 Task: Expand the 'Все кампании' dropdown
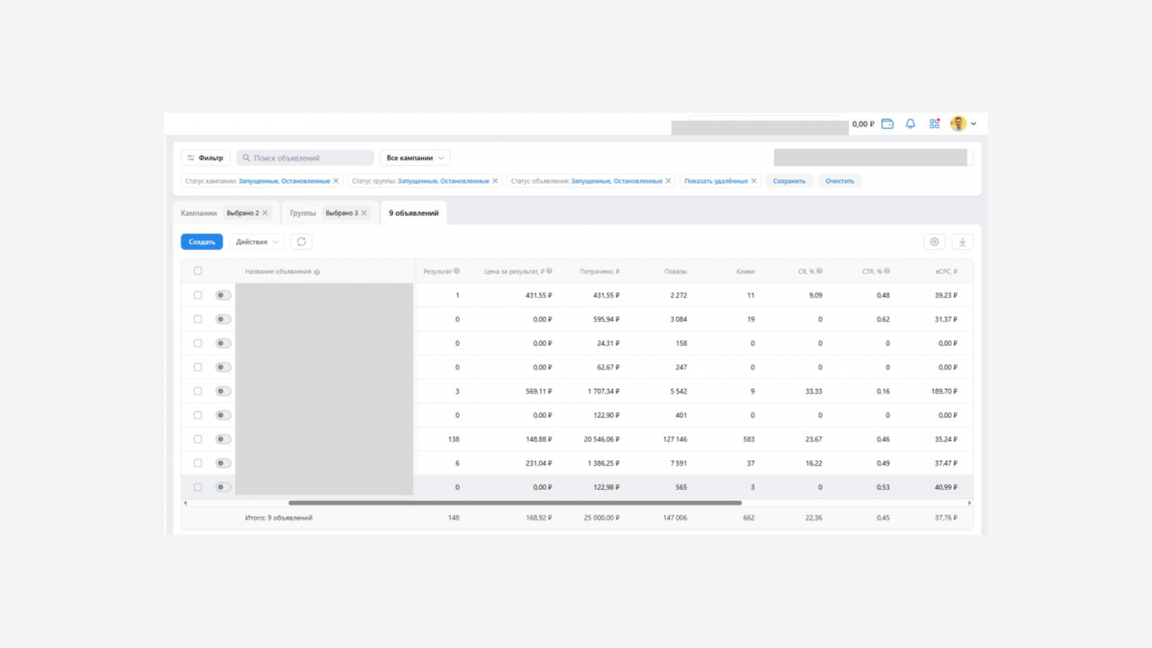pos(415,158)
